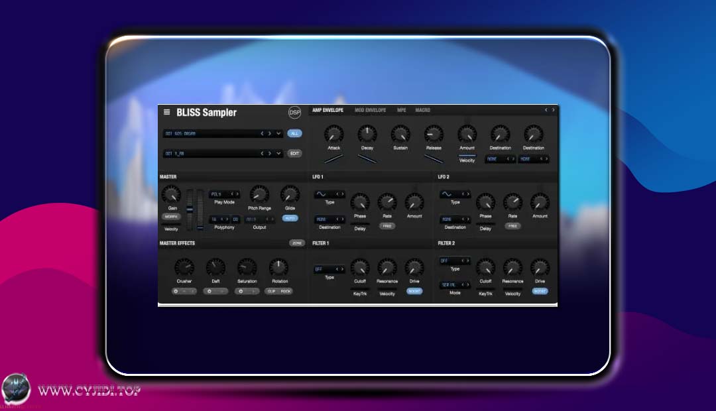Open the Filter 2 Mode selector

point(455,284)
